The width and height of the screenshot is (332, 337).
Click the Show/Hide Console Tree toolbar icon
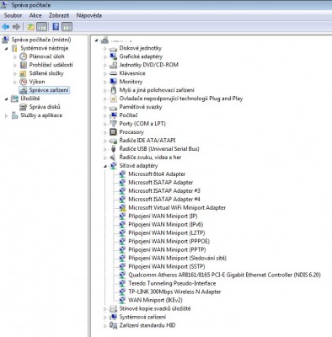click(42, 27)
